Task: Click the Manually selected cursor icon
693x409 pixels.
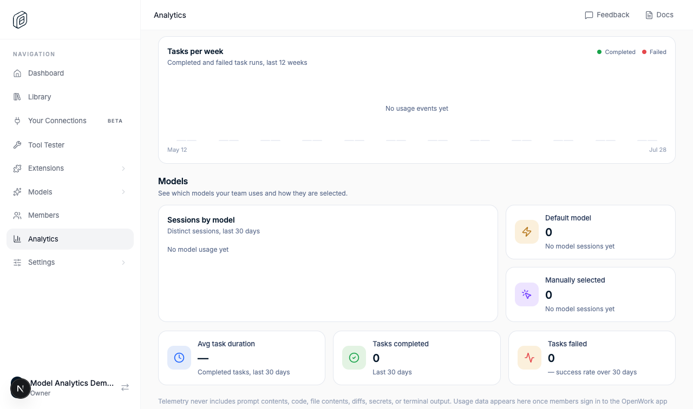Action: (x=527, y=294)
